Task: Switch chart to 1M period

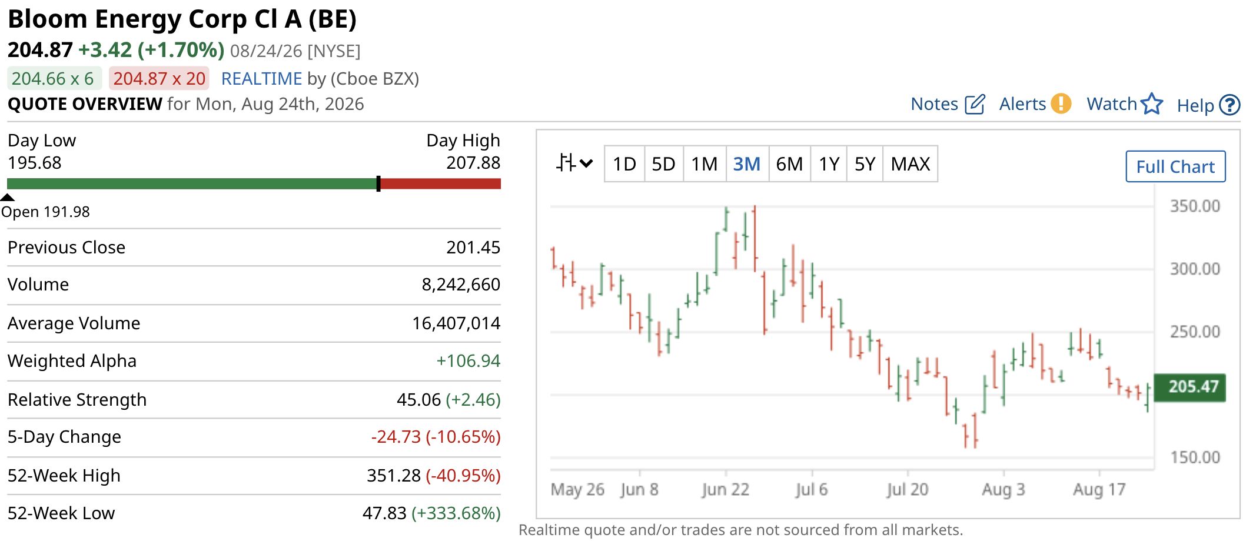Action: pyautogui.click(x=705, y=164)
